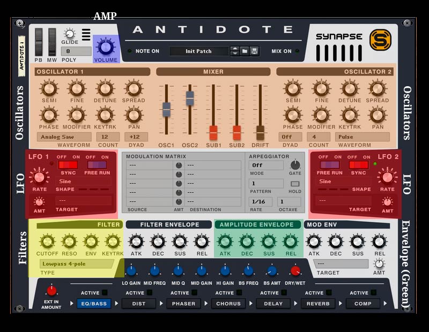Click the OSC1 mixer fader
This screenshot has height=332, width=429.
(x=166, y=109)
